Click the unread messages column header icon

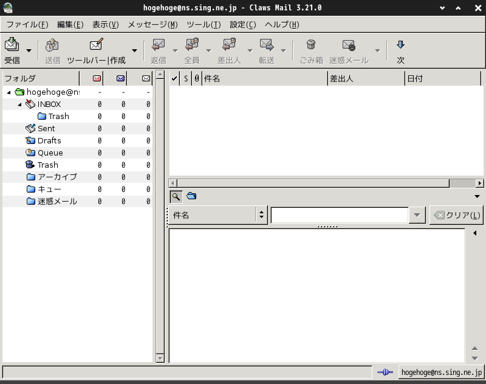[120, 78]
